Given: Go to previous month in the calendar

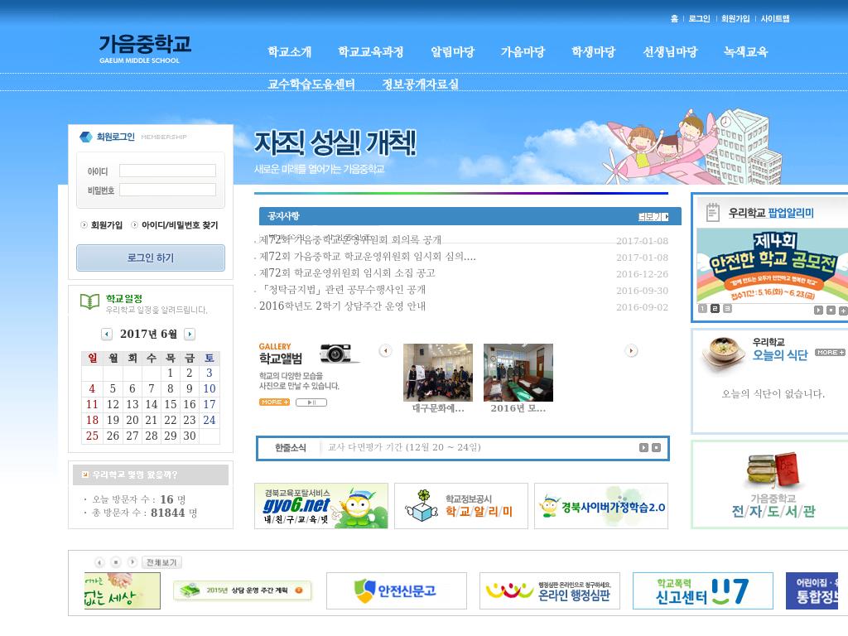Looking at the screenshot, I should (105, 334).
